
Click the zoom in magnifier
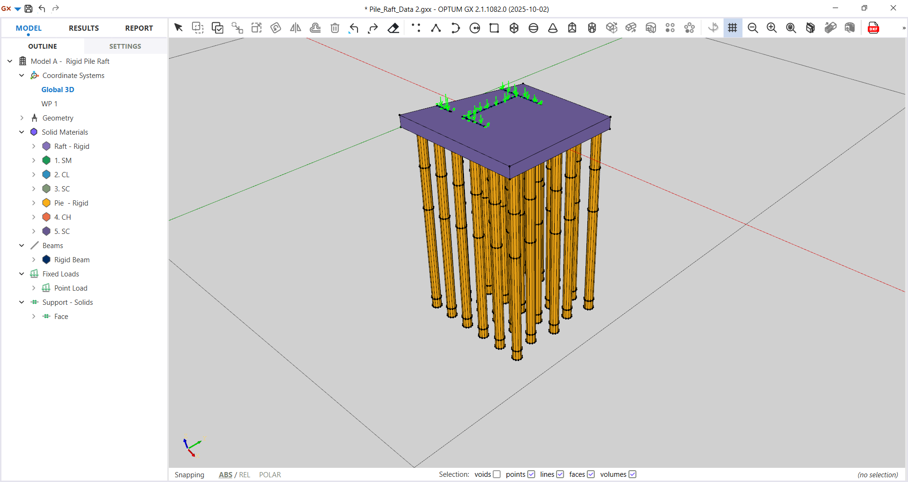(x=772, y=28)
